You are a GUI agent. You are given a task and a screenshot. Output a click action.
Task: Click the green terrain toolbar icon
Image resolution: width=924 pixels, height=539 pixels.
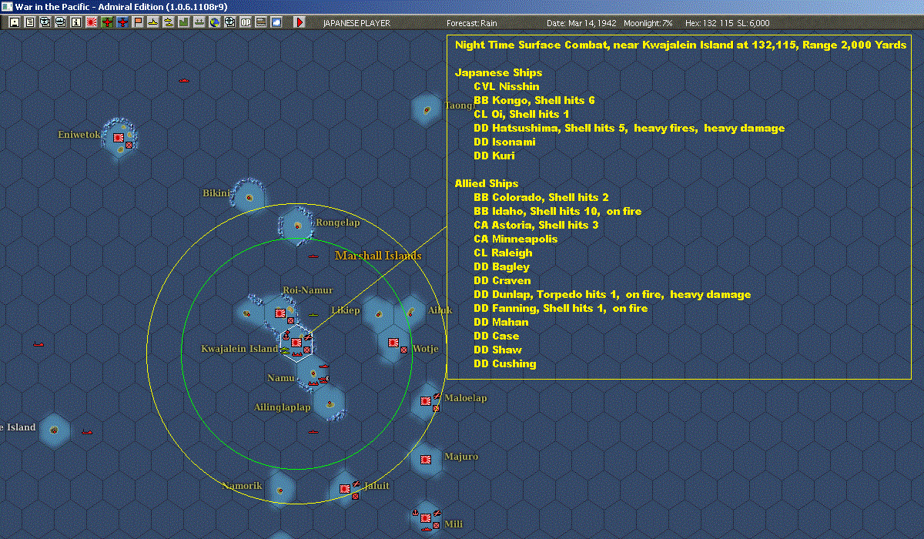tap(183, 22)
